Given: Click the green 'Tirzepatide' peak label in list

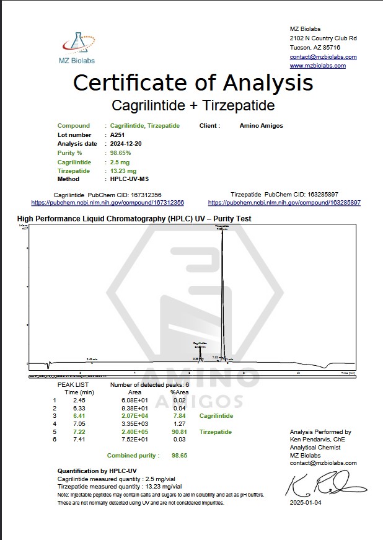Looking at the screenshot, I should 216,432.
